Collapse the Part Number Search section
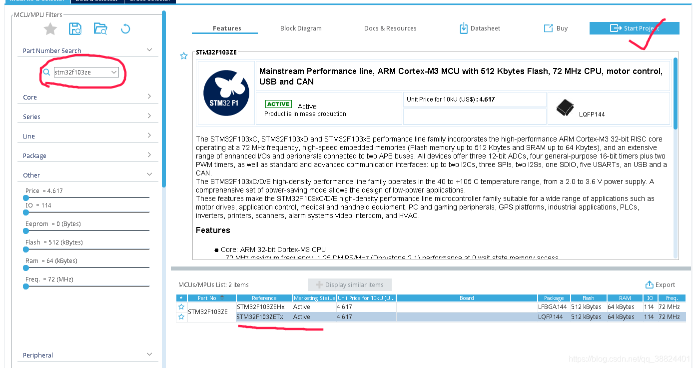The image size is (694, 368). (149, 50)
